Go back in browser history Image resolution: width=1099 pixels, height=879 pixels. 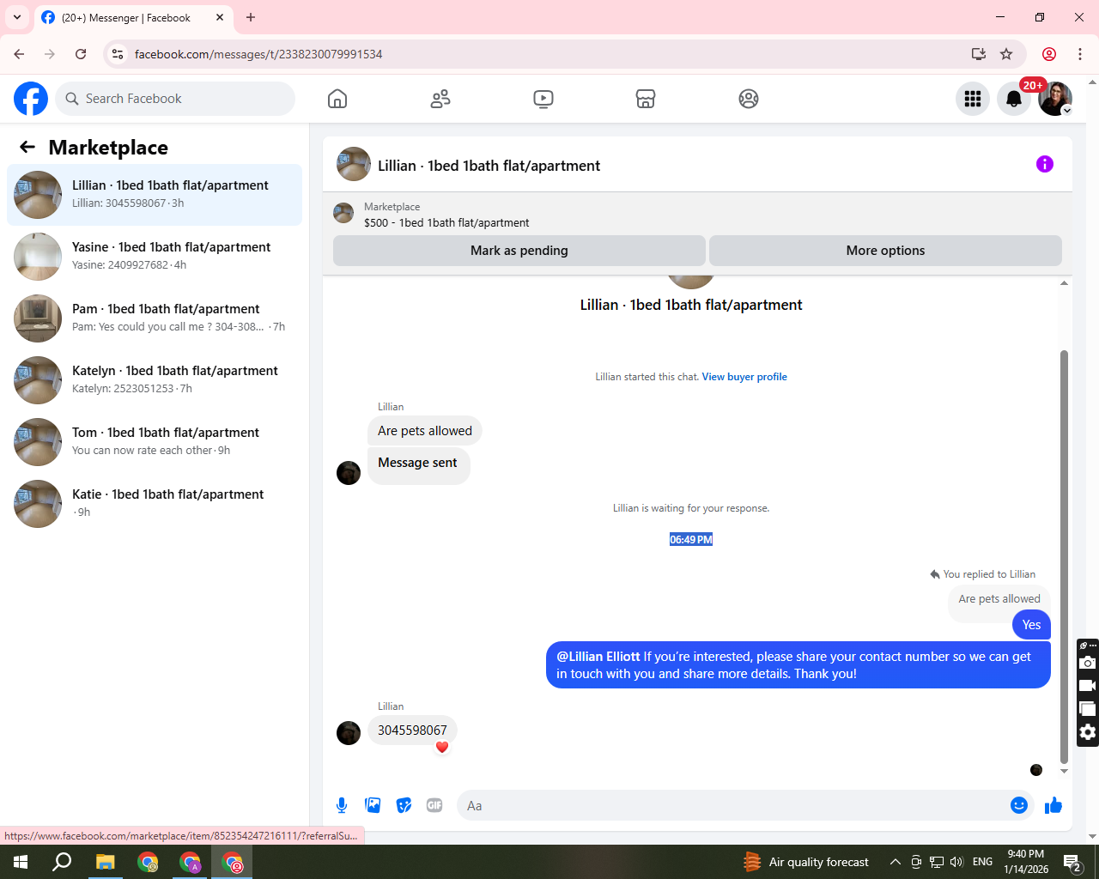[x=19, y=54]
